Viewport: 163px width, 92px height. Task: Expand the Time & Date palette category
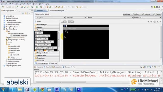point(47,55)
